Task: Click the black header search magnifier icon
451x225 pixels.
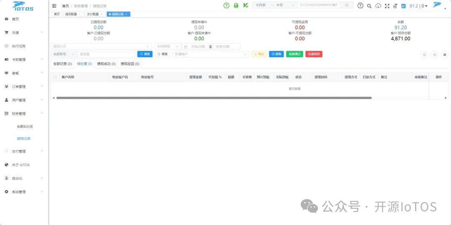Action: 369,6
